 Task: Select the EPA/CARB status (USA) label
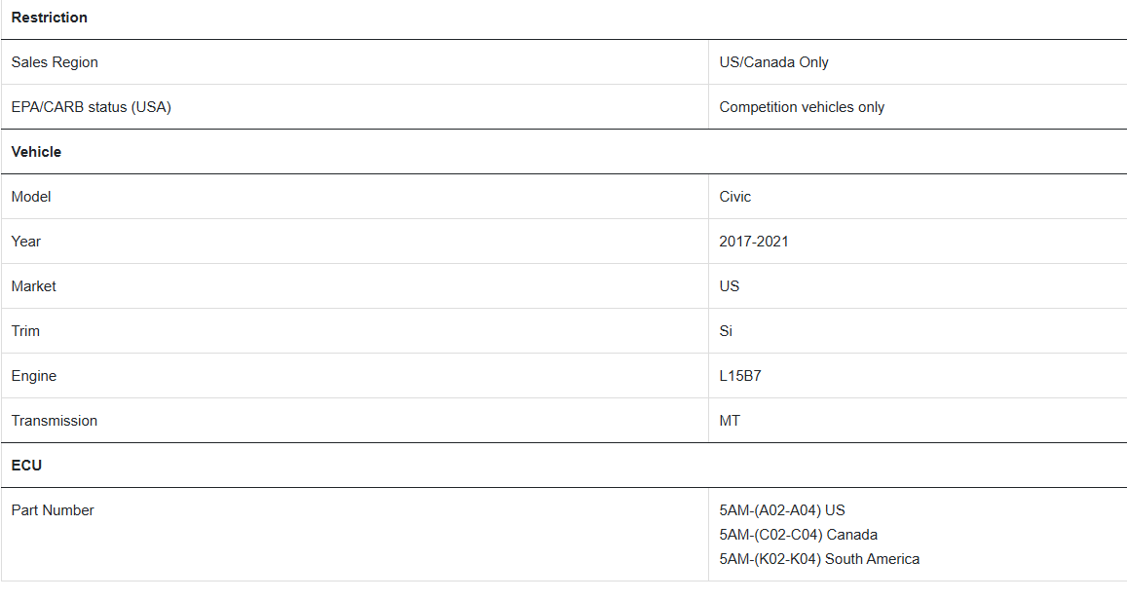tap(92, 107)
